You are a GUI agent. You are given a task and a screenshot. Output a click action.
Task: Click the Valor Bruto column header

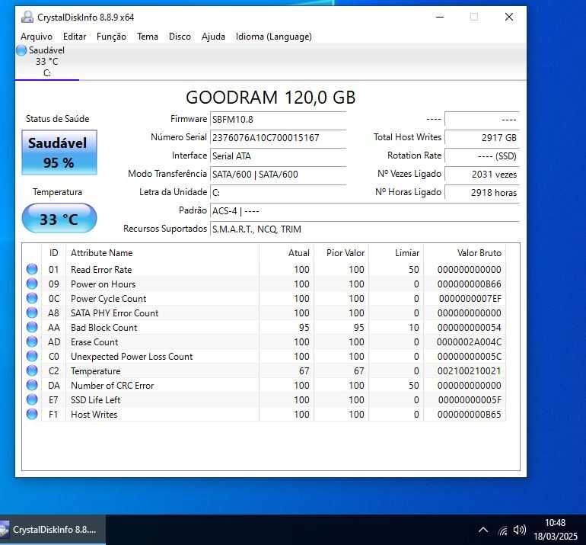pos(465,253)
